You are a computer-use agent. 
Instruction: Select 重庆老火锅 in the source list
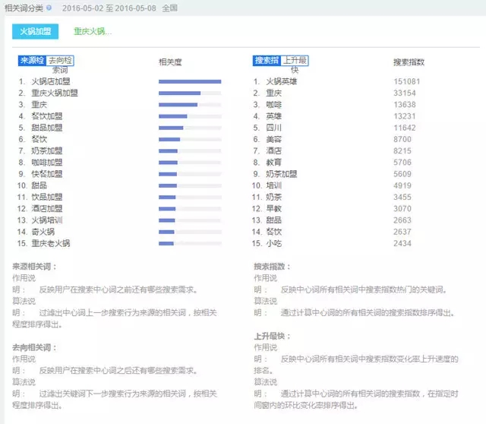(50, 243)
